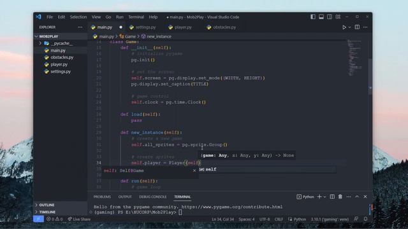The image size is (408, 229).
Task: Change line endings via CRLF
Action: [279, 219]
